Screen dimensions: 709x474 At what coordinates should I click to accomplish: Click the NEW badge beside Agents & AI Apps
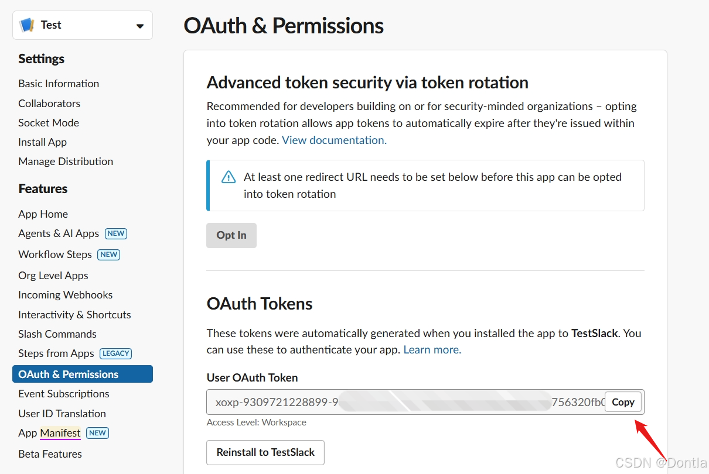(x=116, y=233)
